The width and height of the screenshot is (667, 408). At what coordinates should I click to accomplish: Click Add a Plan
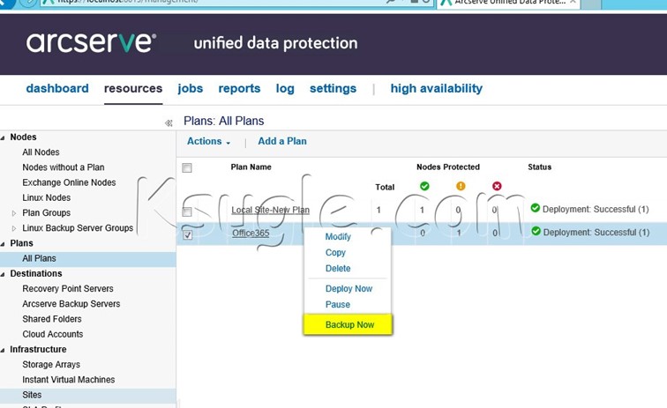click(x=282, y=141)
